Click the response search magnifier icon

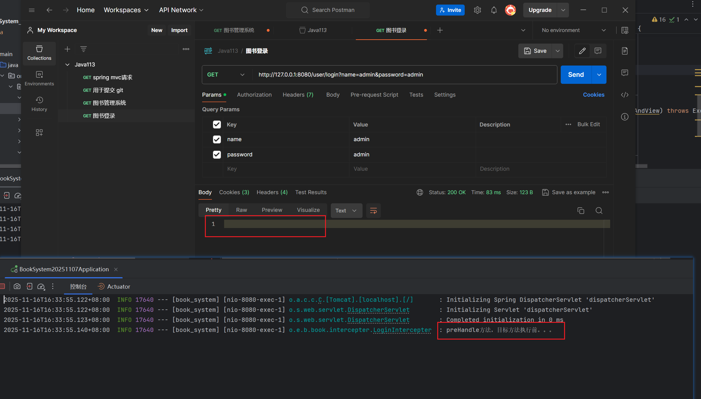point(599,211)
